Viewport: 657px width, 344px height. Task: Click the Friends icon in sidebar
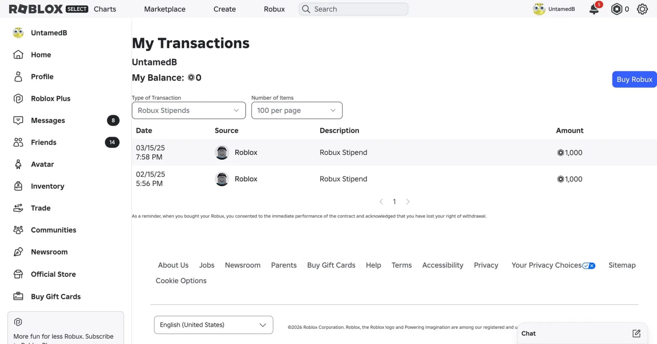18,142
